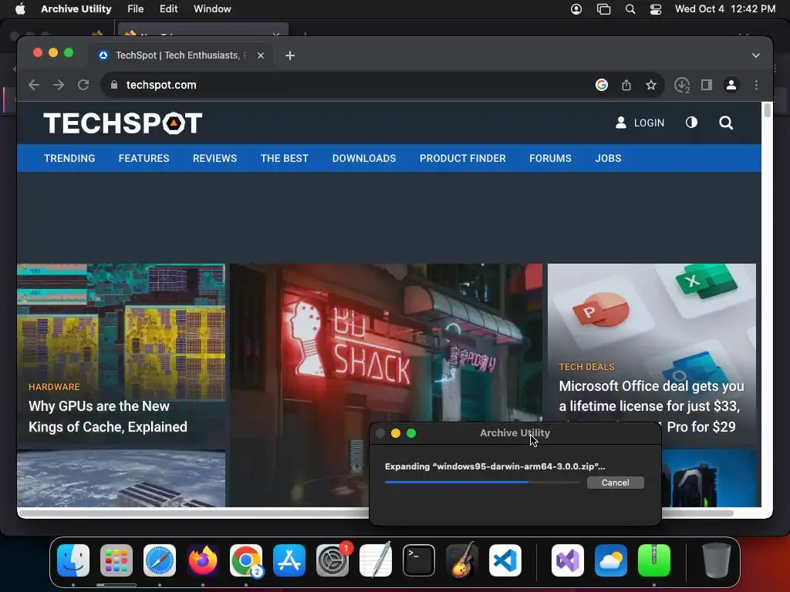Open TechSpot site search magnifier
The image size is (790, 592).
pyautogui.click(x=726, y=123)
